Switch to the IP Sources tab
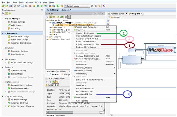 pyautogui.click(x=61, y=71)
